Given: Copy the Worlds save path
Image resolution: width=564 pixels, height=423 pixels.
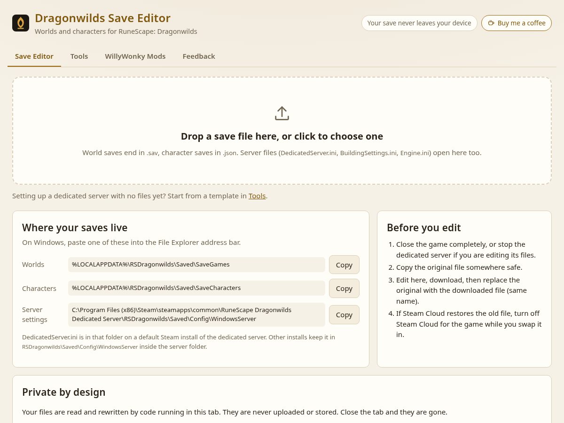Looking at the screenshot, I should coord(344,265).
